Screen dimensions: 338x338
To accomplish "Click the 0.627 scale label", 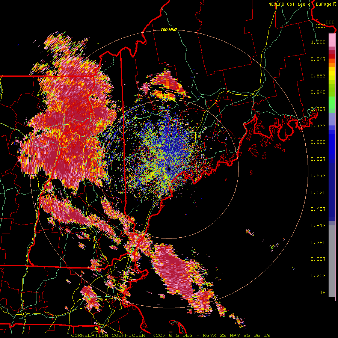I will (x=318, y=159).
